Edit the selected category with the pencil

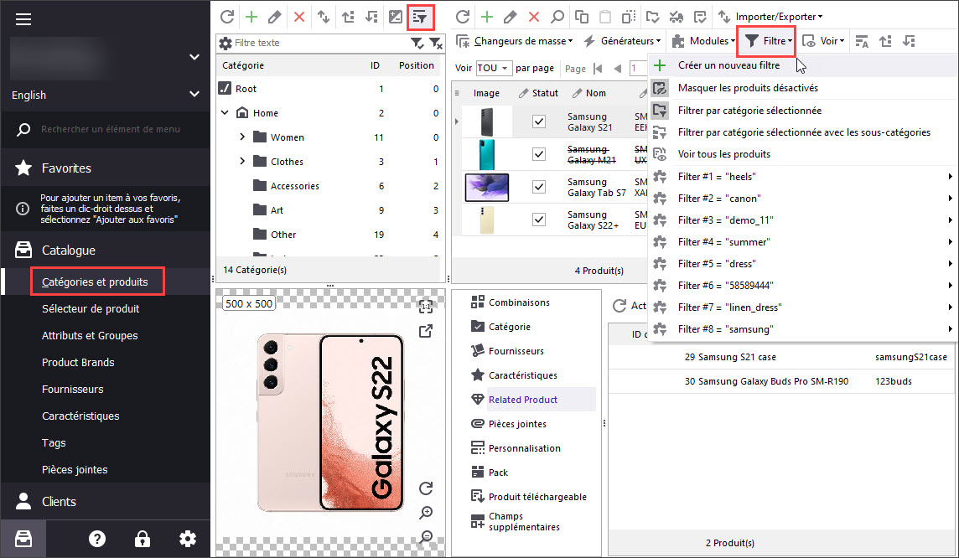(x=275, y=17)
